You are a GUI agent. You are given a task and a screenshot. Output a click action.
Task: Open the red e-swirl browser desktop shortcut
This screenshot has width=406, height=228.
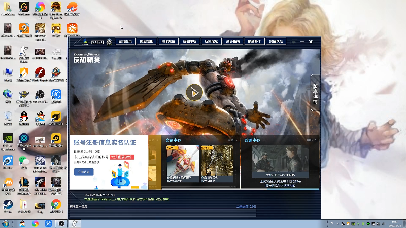pyautogui.click(x=72, y=9)
